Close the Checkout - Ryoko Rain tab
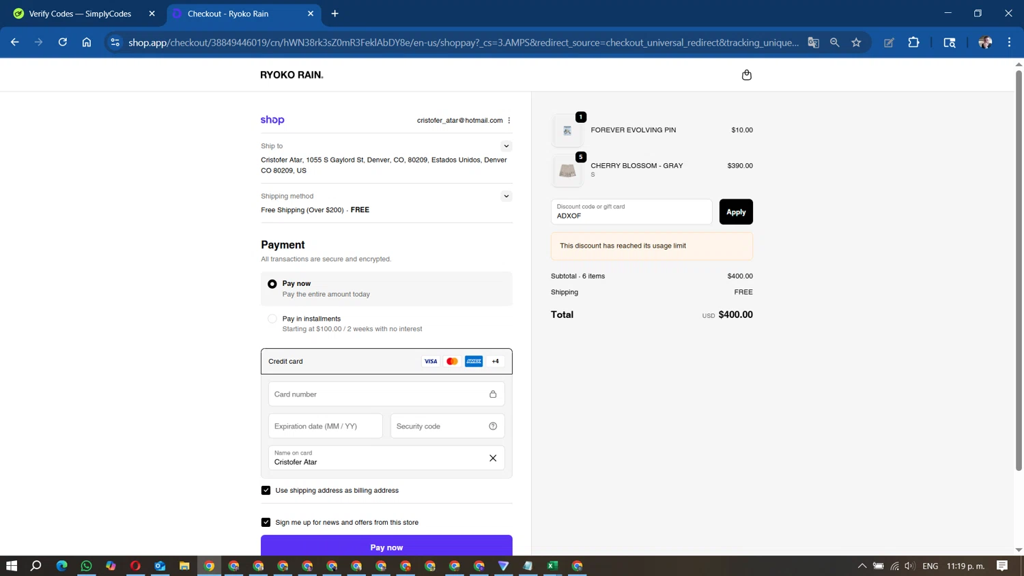The height and width of the screenshot is (576, 1024). click(311, 14)
